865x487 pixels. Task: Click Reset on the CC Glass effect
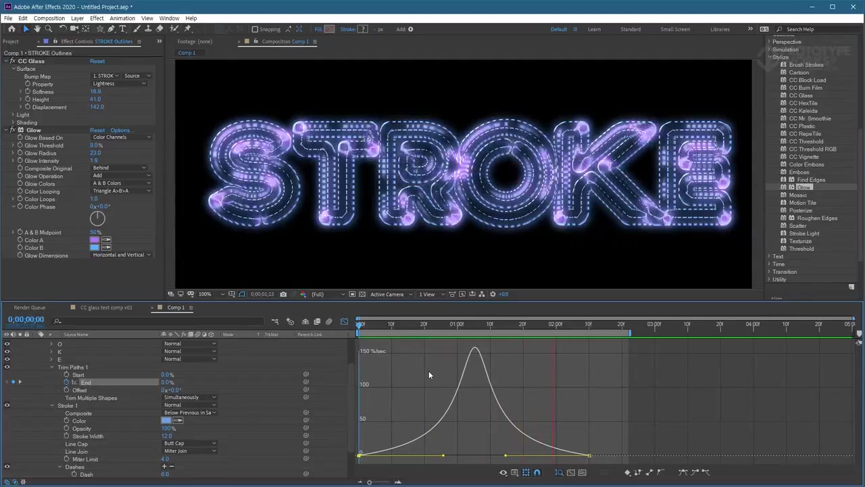(97, 61)
